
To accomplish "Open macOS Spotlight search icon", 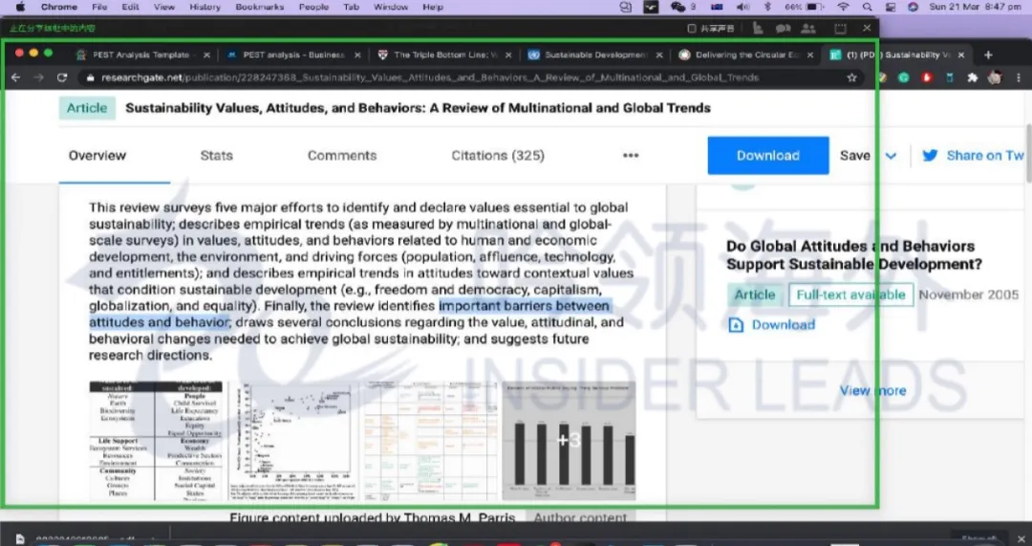I will click(x=868, y=7).
